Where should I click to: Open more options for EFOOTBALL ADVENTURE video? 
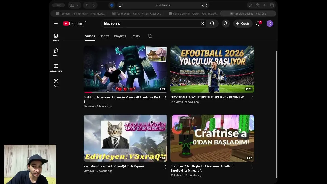pos(252,98)
